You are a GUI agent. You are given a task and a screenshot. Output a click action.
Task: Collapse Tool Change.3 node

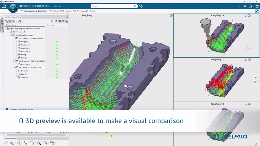click(14, 68)
